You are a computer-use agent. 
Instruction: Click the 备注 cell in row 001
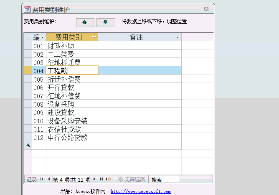tap(139, 45)
